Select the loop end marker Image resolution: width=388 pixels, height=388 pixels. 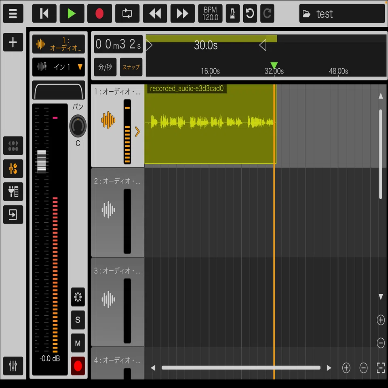coord(263,45)
